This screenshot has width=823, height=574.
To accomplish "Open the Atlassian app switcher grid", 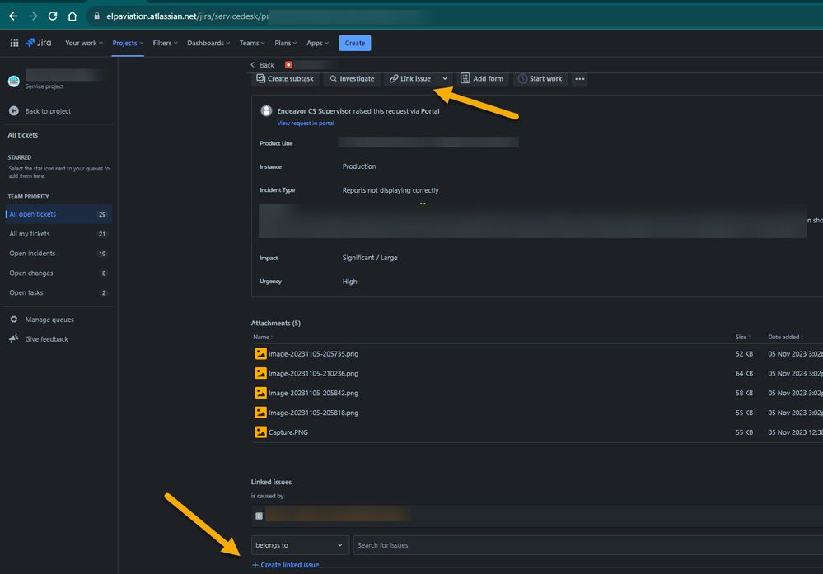I will point(14,43).
